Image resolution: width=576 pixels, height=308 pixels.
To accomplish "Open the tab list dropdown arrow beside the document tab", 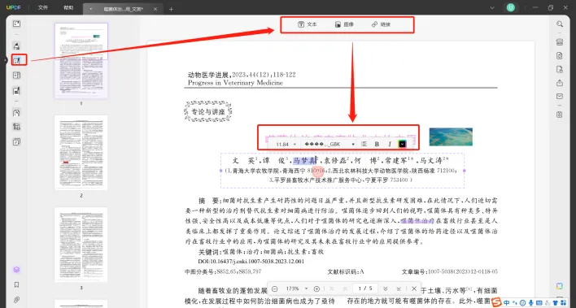I will 91,9.
